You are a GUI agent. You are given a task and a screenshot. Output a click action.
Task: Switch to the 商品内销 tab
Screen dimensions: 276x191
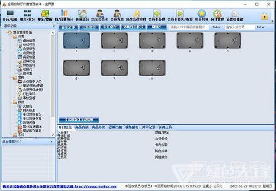(82, 127)
